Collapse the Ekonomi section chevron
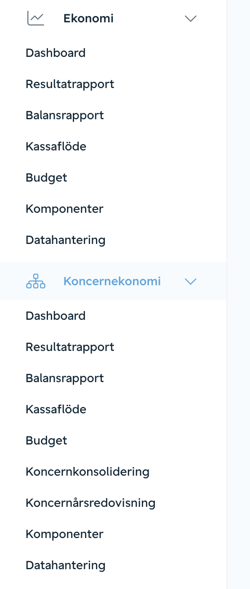The height and width of the screenshot is (589, 250). [191, 19]
